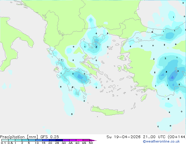Select the 5–10 mm legend color swatch
This screenshot has height=144, width=186.
(x=32, y=140)
